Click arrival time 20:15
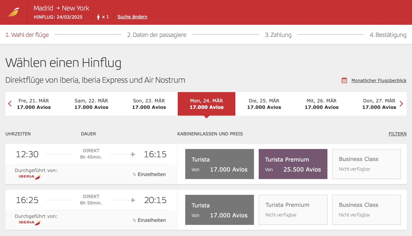This screenshot has width=412, height=236. pos(155,200)
